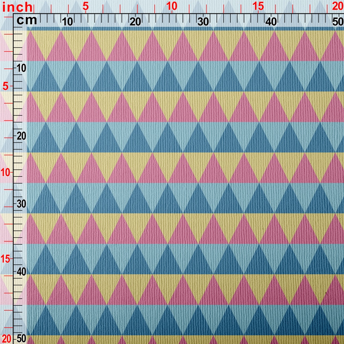The image size is (344, 344).
Task: Choose the 50 cm label on vertical ruler
Action: click(21, 338)
